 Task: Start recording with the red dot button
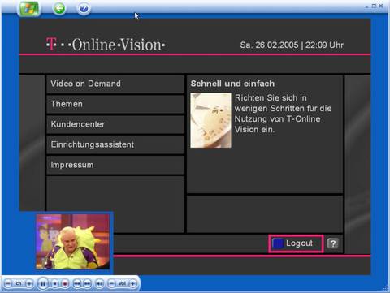click(65, 283)
